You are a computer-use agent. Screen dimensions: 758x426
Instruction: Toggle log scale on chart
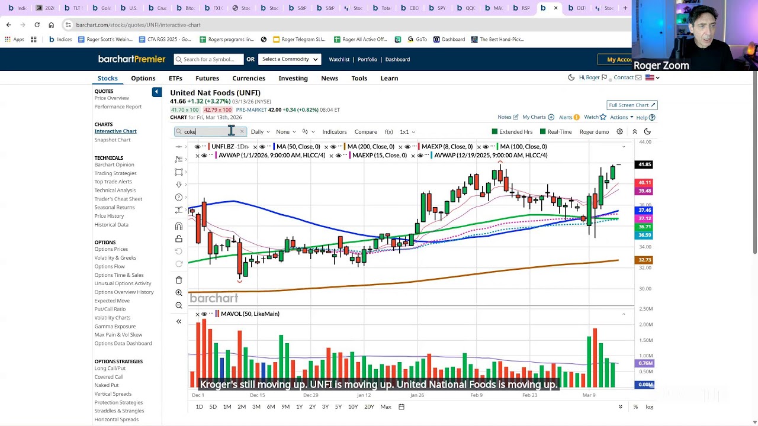(649, 407)
